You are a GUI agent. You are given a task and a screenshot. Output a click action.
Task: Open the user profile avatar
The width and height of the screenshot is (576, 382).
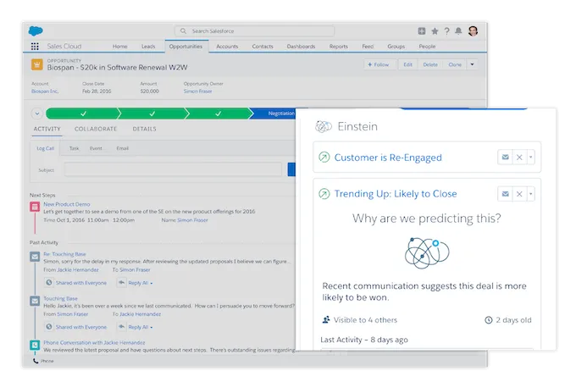474,30
